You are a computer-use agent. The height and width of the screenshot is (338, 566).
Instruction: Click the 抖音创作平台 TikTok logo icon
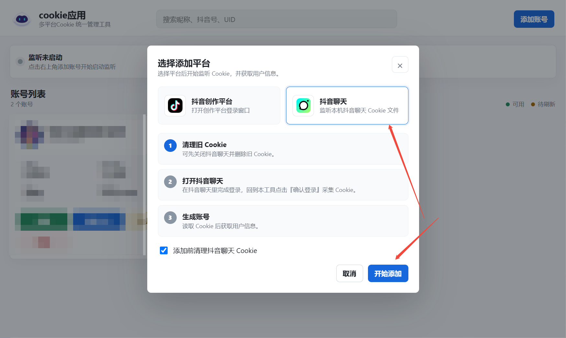[175, 106]
